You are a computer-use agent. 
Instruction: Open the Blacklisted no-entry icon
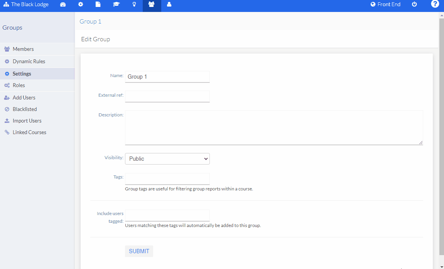[7, 109]
